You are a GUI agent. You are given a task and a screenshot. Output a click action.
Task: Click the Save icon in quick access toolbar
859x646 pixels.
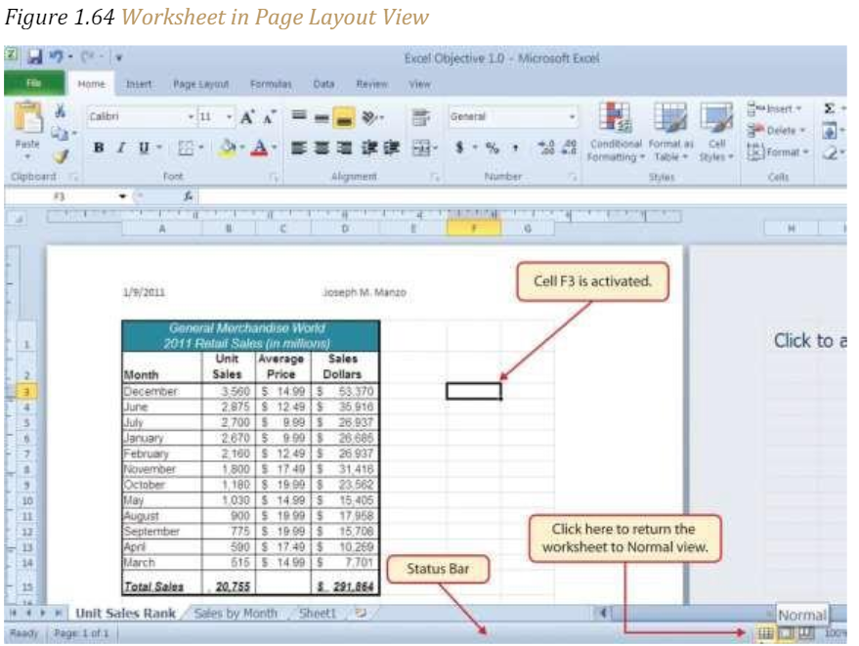coord(35,57)
